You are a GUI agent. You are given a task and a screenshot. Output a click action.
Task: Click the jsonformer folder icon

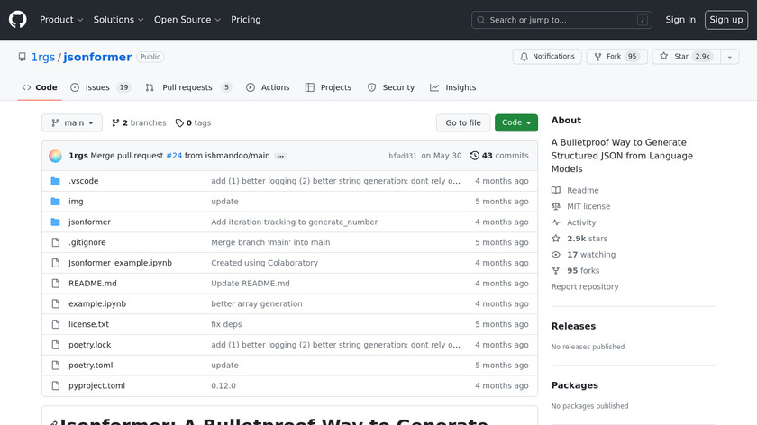56,222
